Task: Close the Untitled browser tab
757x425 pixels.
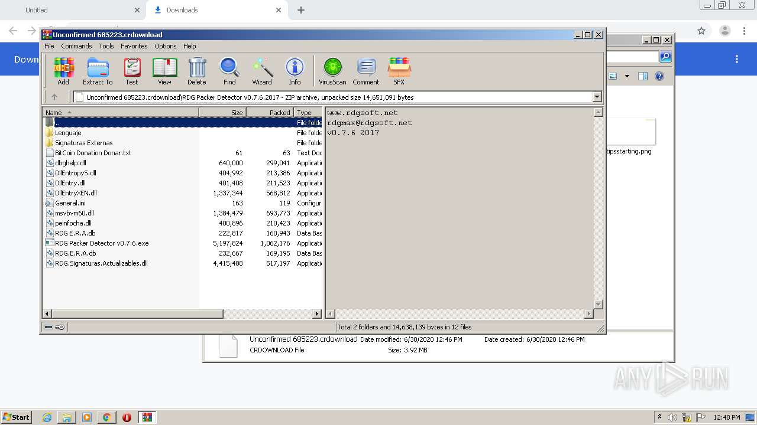Action: [137, 10]
